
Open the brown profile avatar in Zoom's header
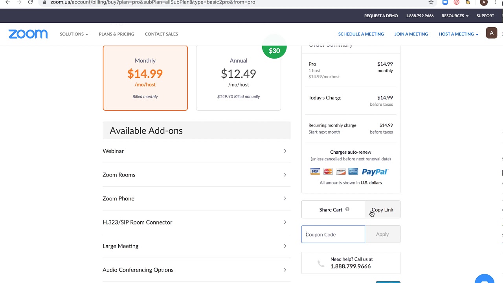[x=491, y=33]
